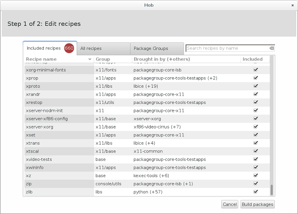Switch to the All recipes tab
Viewport: 298px width, 214px height.
click(x=103, y=49)
